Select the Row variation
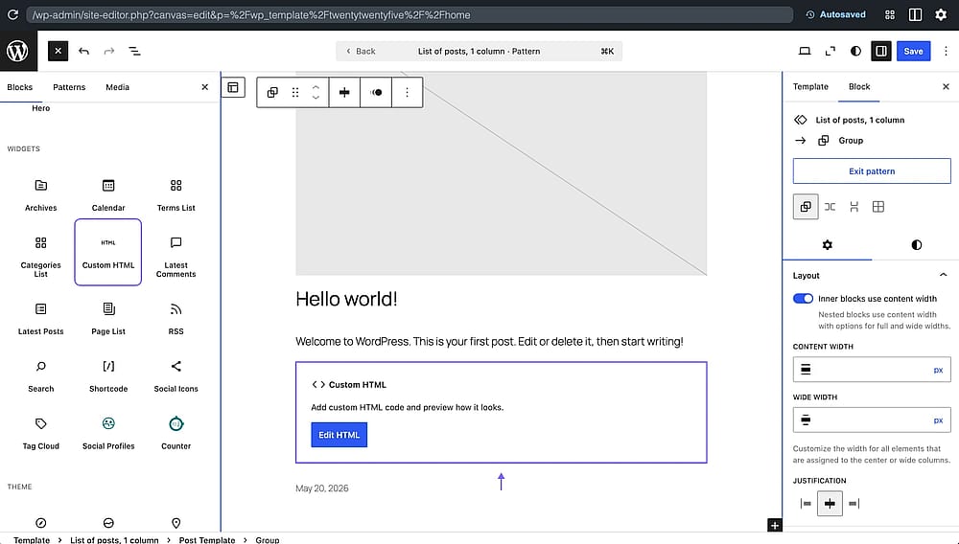Screen dimensions: 959x544 [x=830, y=206]
